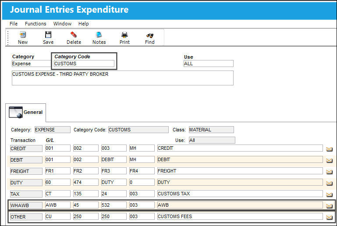
Task: Click CREDIT description field
Action: pos(240,148)
